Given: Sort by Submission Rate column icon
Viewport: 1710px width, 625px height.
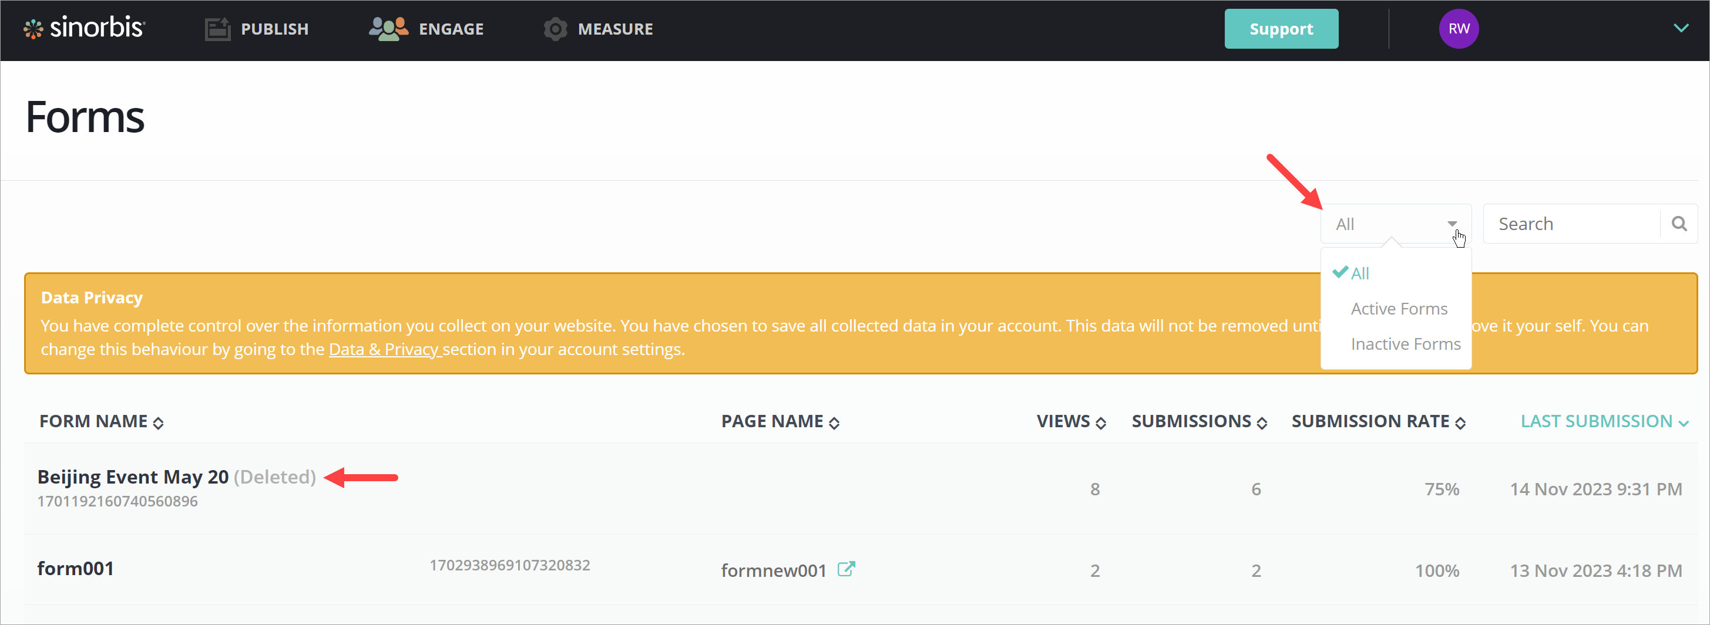Looking at the screenshot, I should tap(1460, 423).
